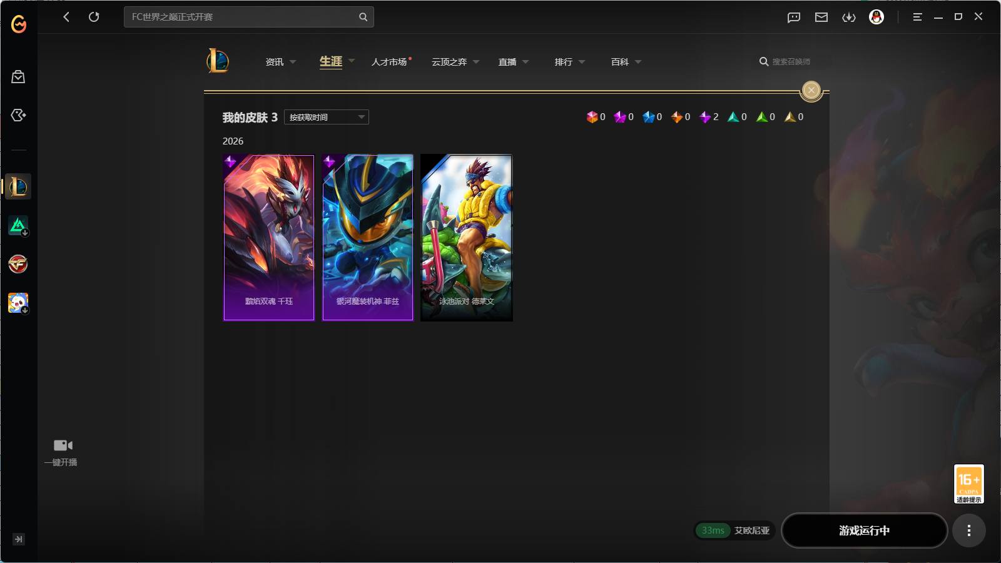Filter by the purple-pink gem rarity icon
This screenshot has width=1001, height=563.
620,117
